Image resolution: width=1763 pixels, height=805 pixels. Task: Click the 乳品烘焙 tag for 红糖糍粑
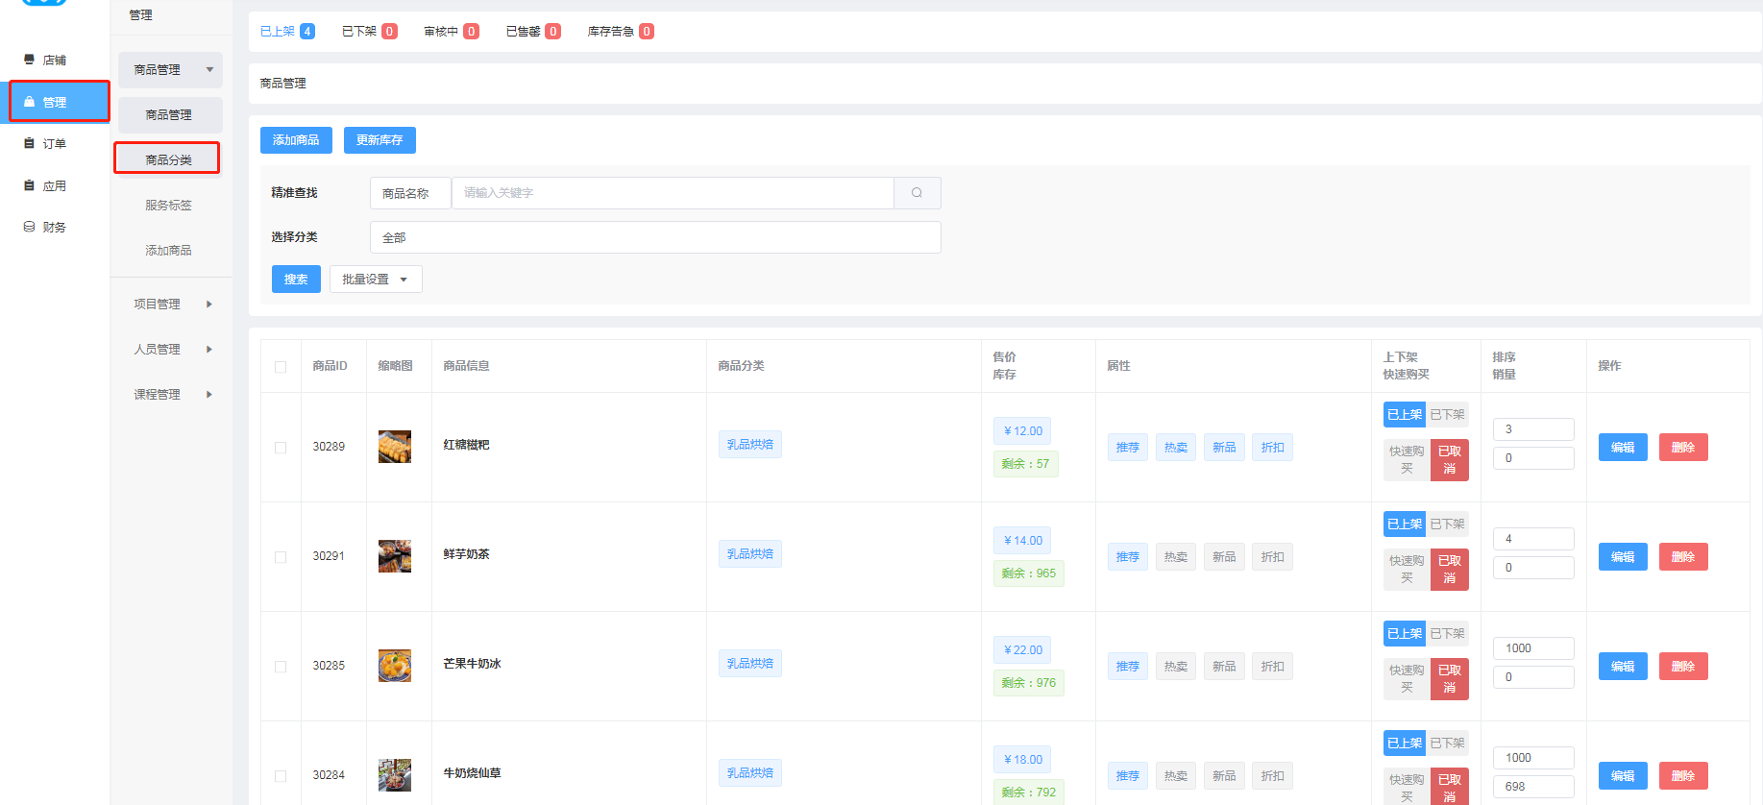(x=750, y=445)
